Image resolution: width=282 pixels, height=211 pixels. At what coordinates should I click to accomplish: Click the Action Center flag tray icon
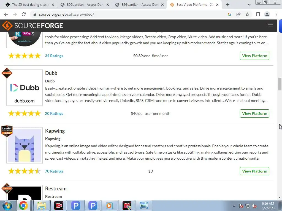tap(241, 206)
